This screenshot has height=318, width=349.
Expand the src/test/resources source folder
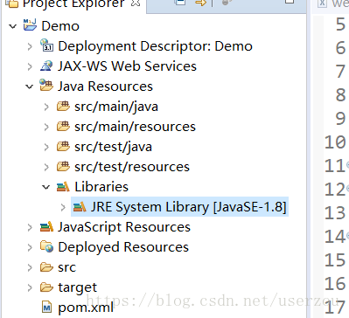click(46, 167)
